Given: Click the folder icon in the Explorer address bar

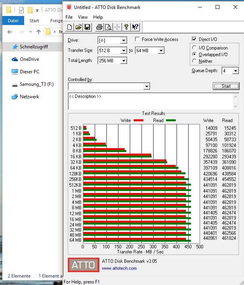Looking at the screenshot, I should (x=48, y=32).
